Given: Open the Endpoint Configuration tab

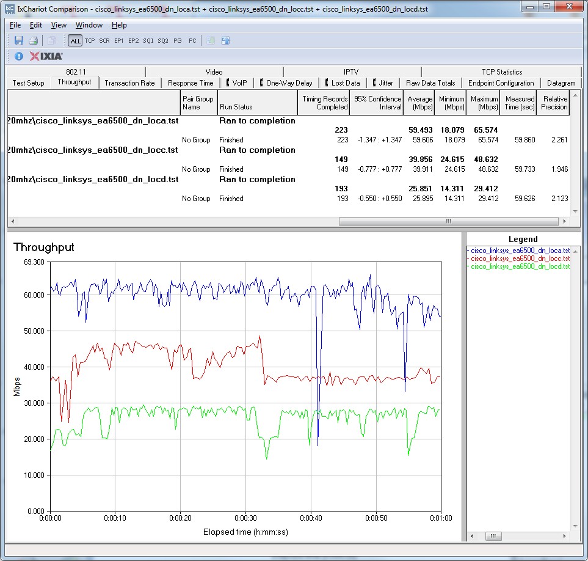Looking at the screenshot, I should (501, 83).
